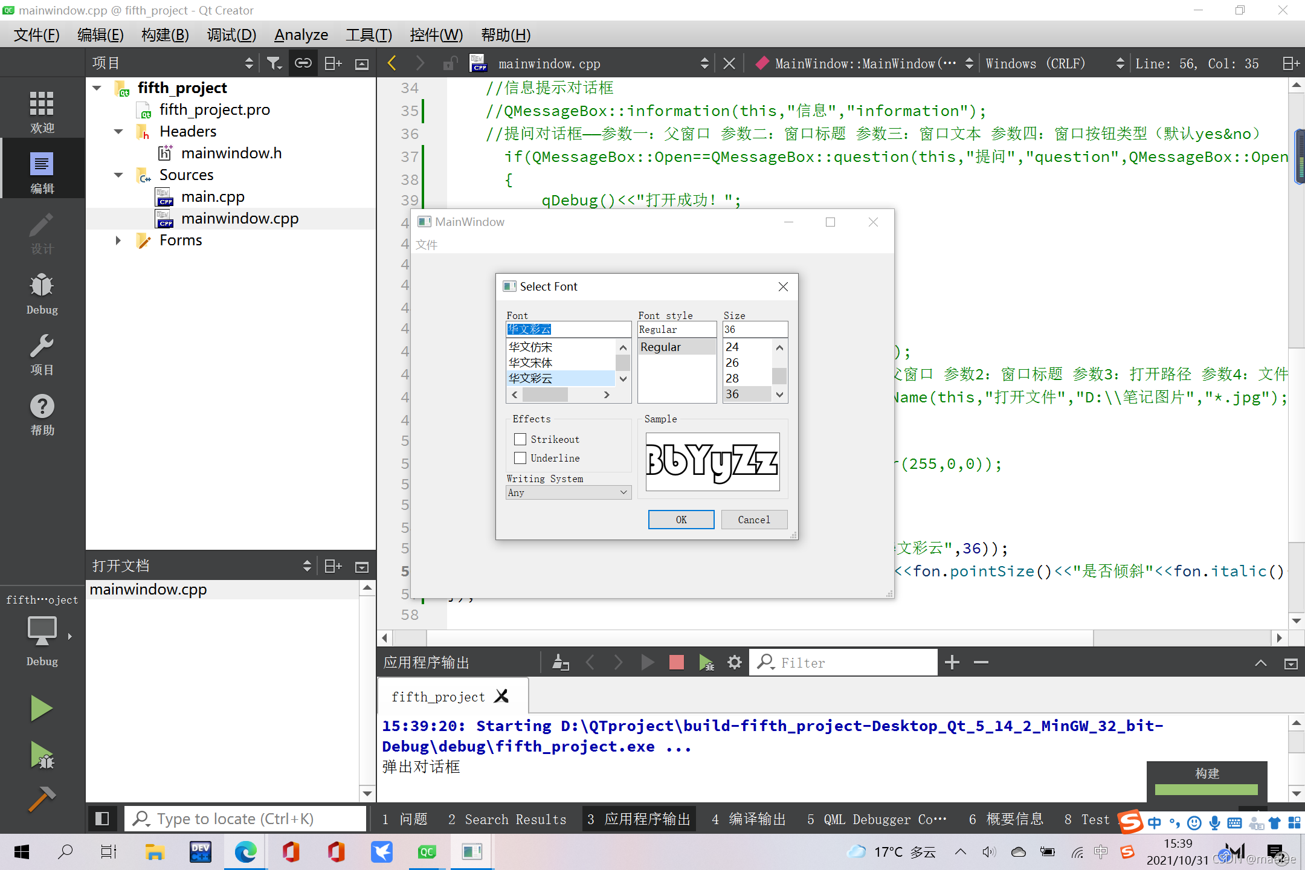Viewport: 1305px width, 870px height.
Task: Open the Writing System dropdown
Action: point(569,492)
